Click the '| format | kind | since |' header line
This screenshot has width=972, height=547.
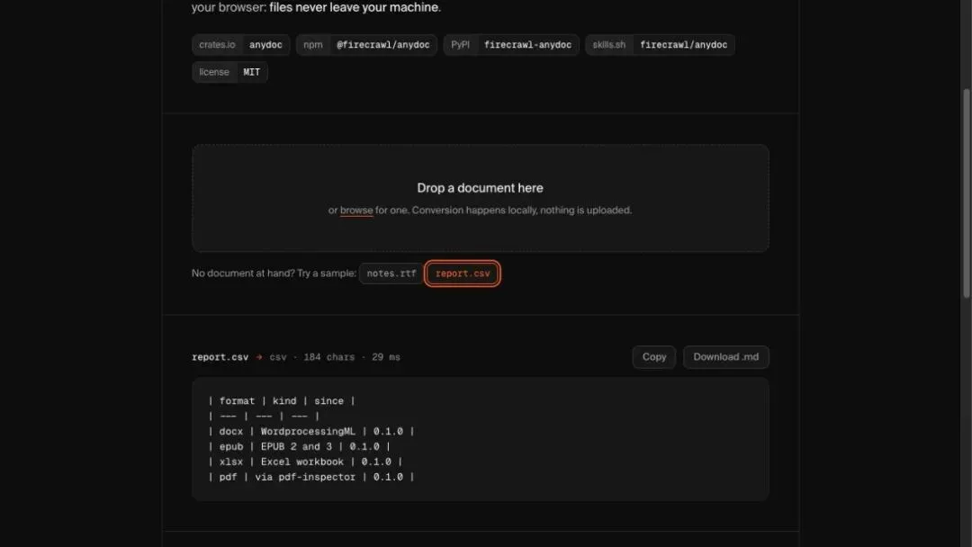tap(282, 400)
